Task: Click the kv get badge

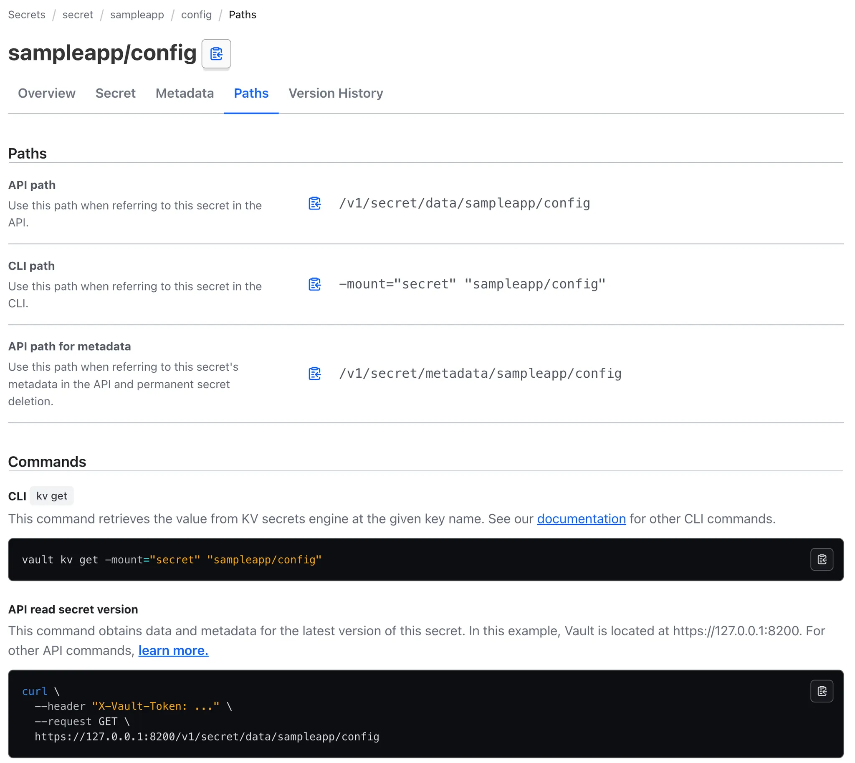Action: click(x=52, y=496)
